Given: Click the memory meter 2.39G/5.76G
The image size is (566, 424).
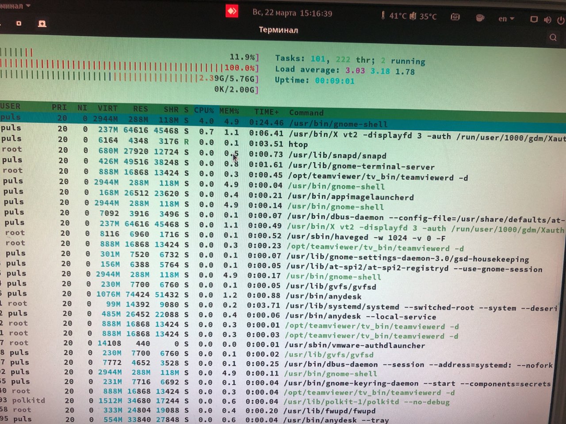Looking at the screenshot, I should pos(129,77).
